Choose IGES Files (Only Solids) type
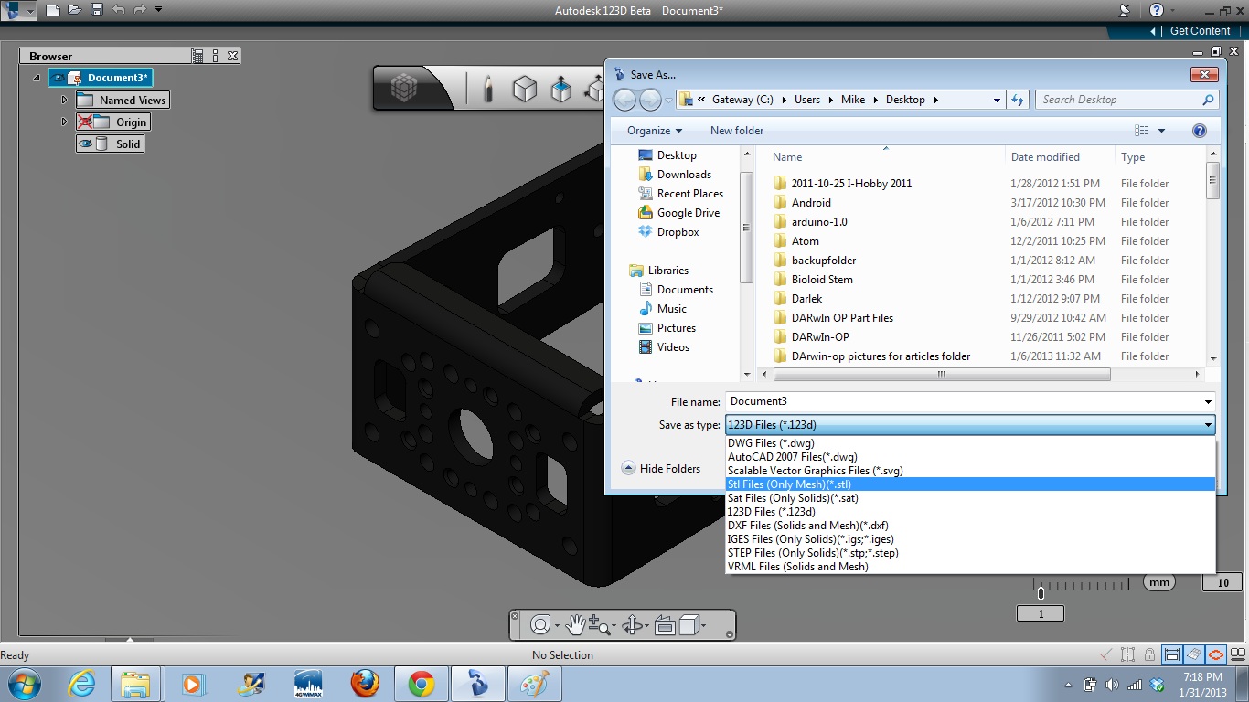 pos(970,539)
